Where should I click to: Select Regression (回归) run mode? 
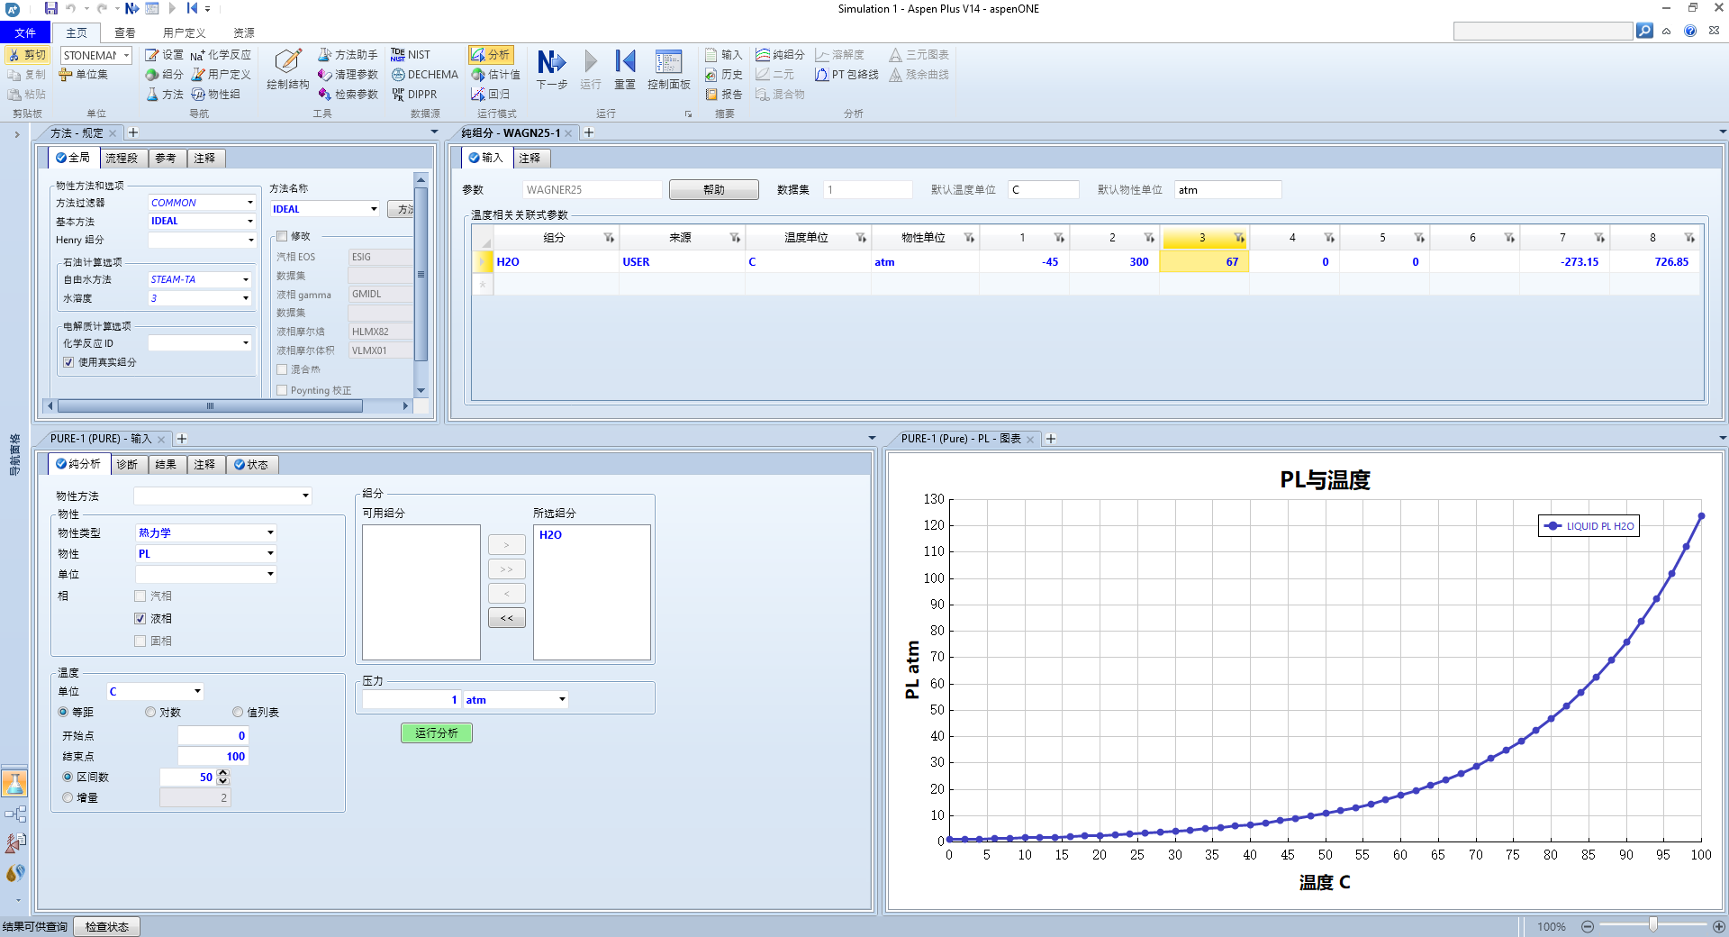pos(490,95)
